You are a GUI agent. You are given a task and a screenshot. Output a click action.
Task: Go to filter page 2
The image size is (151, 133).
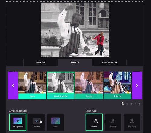(x=127, y=104)
